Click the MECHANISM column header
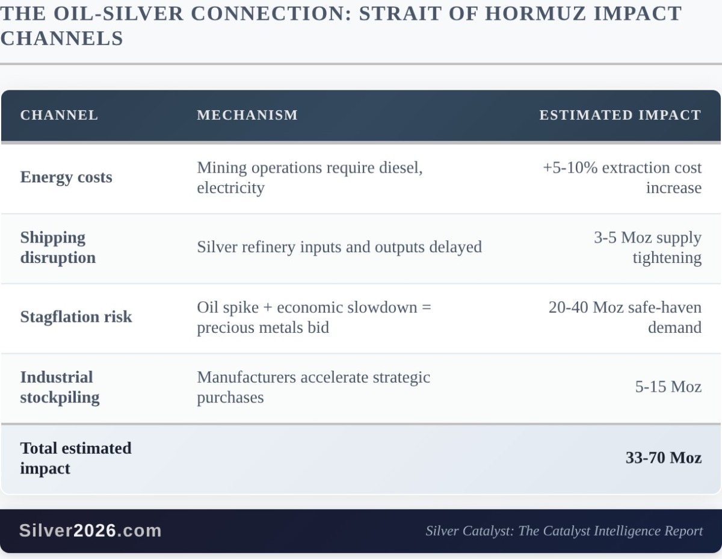Viewport: 722px width, 559px height. pos(247,115)
